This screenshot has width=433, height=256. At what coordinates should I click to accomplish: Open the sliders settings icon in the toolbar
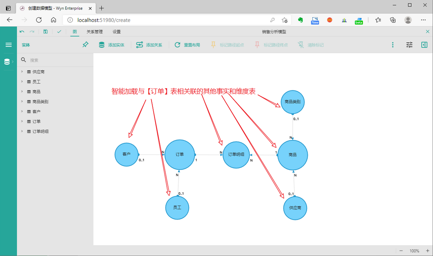(409, 45)
